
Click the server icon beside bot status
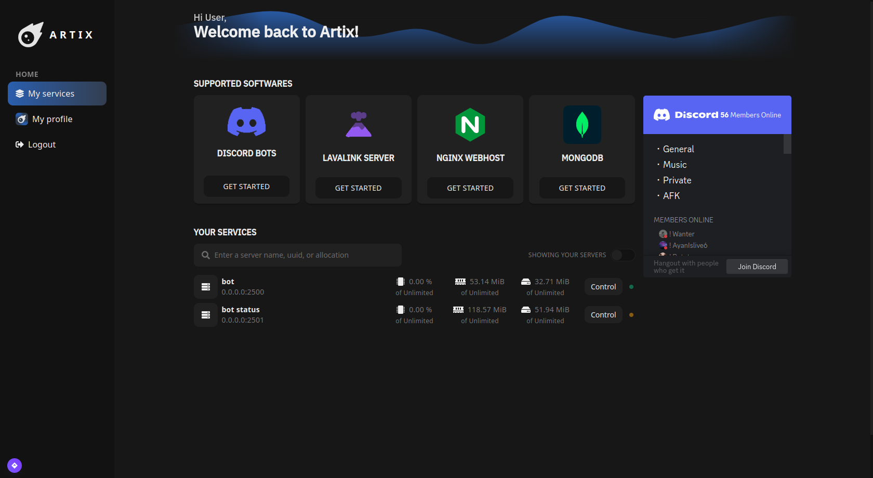click(x=206, y=315)
